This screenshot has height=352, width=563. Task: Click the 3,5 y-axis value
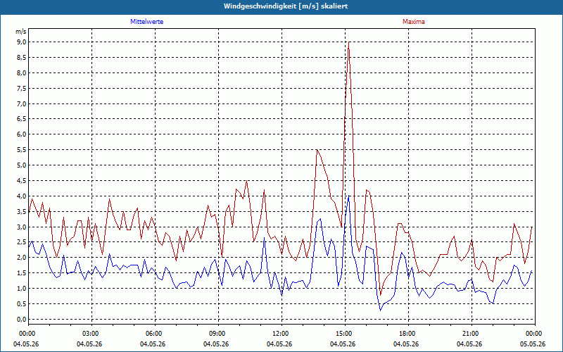(x=22, y=212)
